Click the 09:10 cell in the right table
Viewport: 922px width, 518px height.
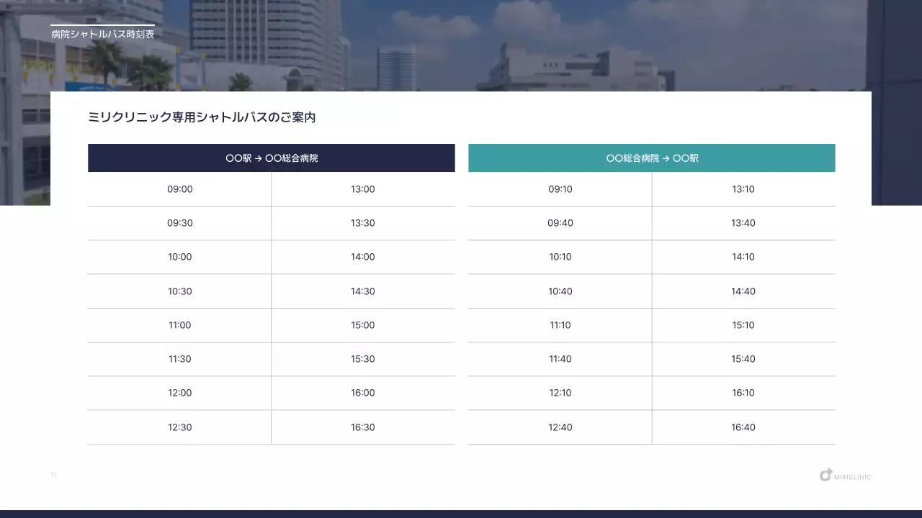pos(560,188)
